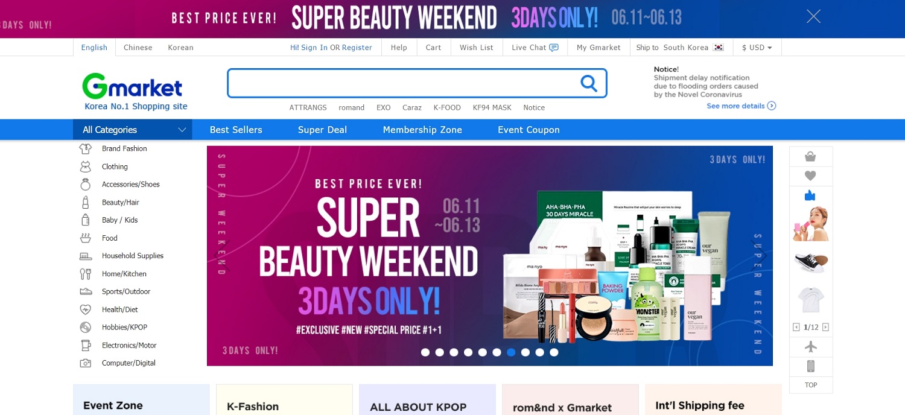The height and width of the screenshot is (415, 905).
Task: Select the seventh carousel dot indicator
Action: tap(511, 352)
